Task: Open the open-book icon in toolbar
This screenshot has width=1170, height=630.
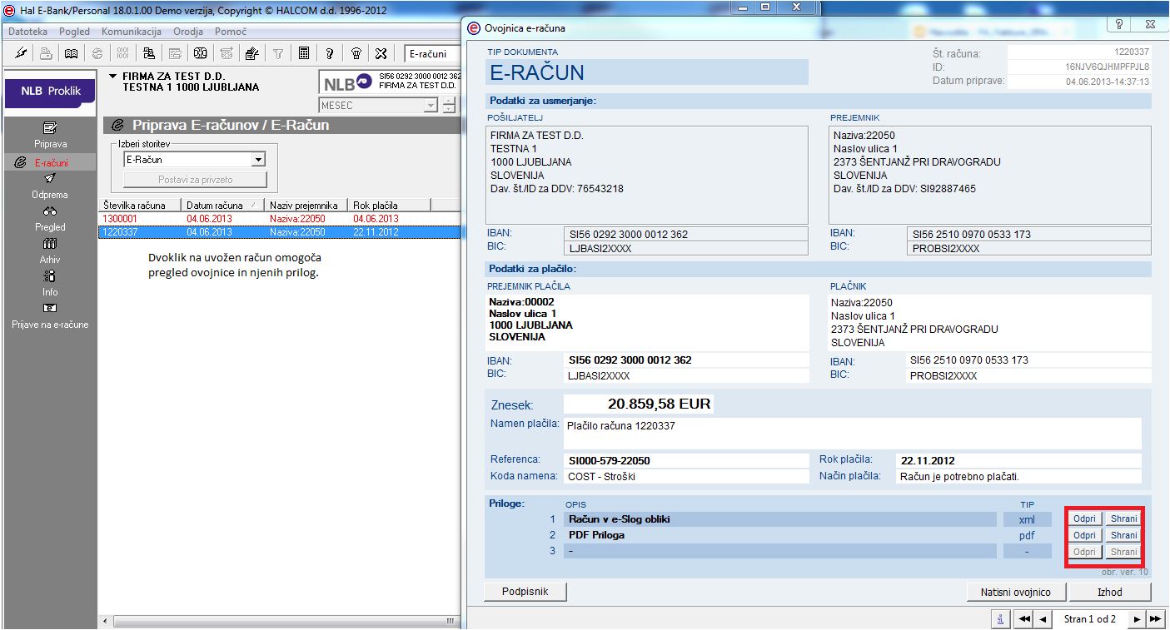Action: point(72,53)
